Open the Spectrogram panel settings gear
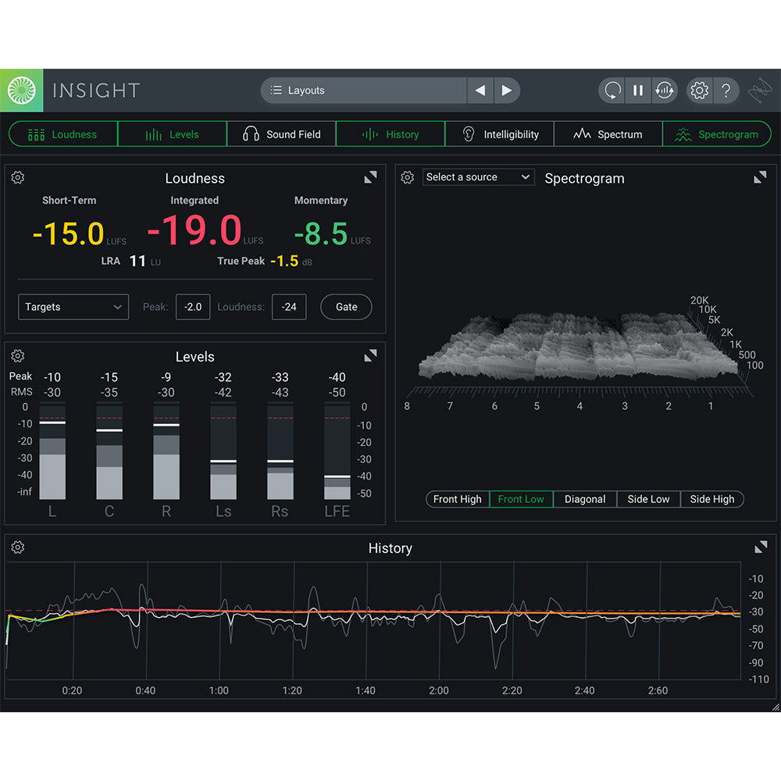This screenshot has width=781, height=781. click(407, 177)
